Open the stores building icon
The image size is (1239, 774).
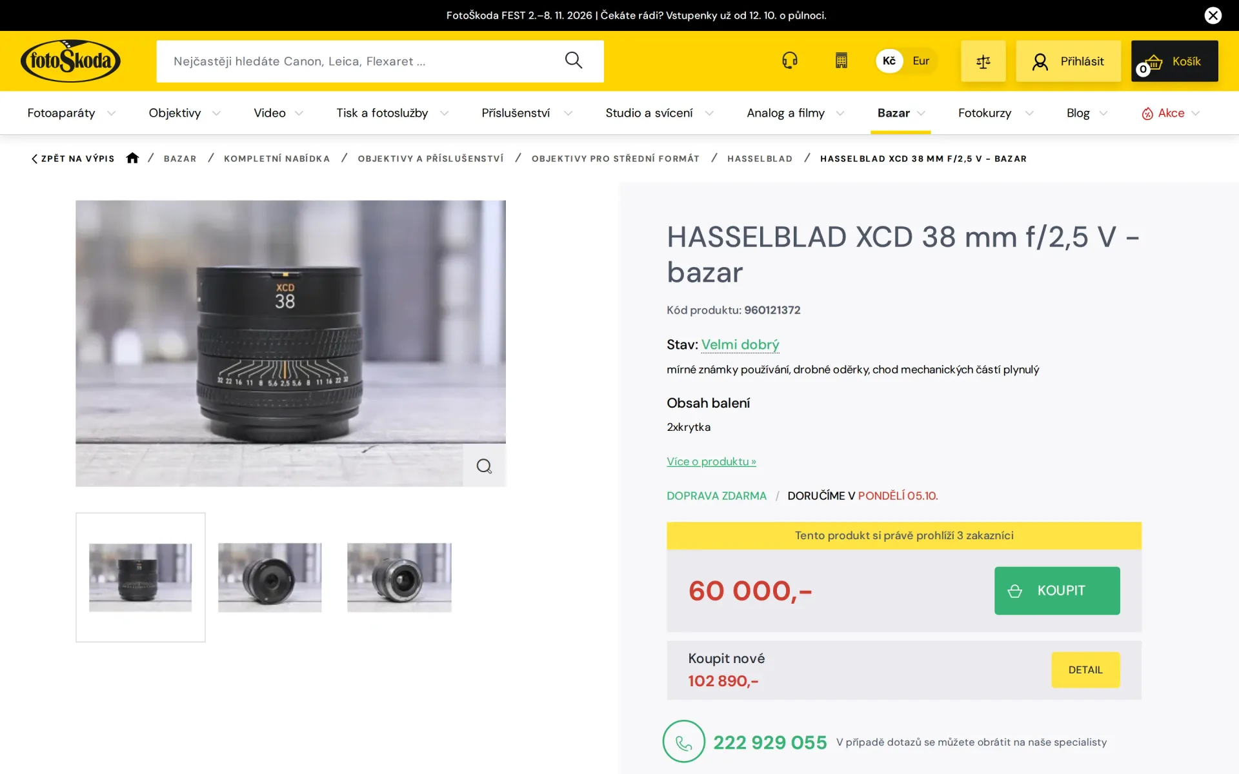(x=841, y=61)
